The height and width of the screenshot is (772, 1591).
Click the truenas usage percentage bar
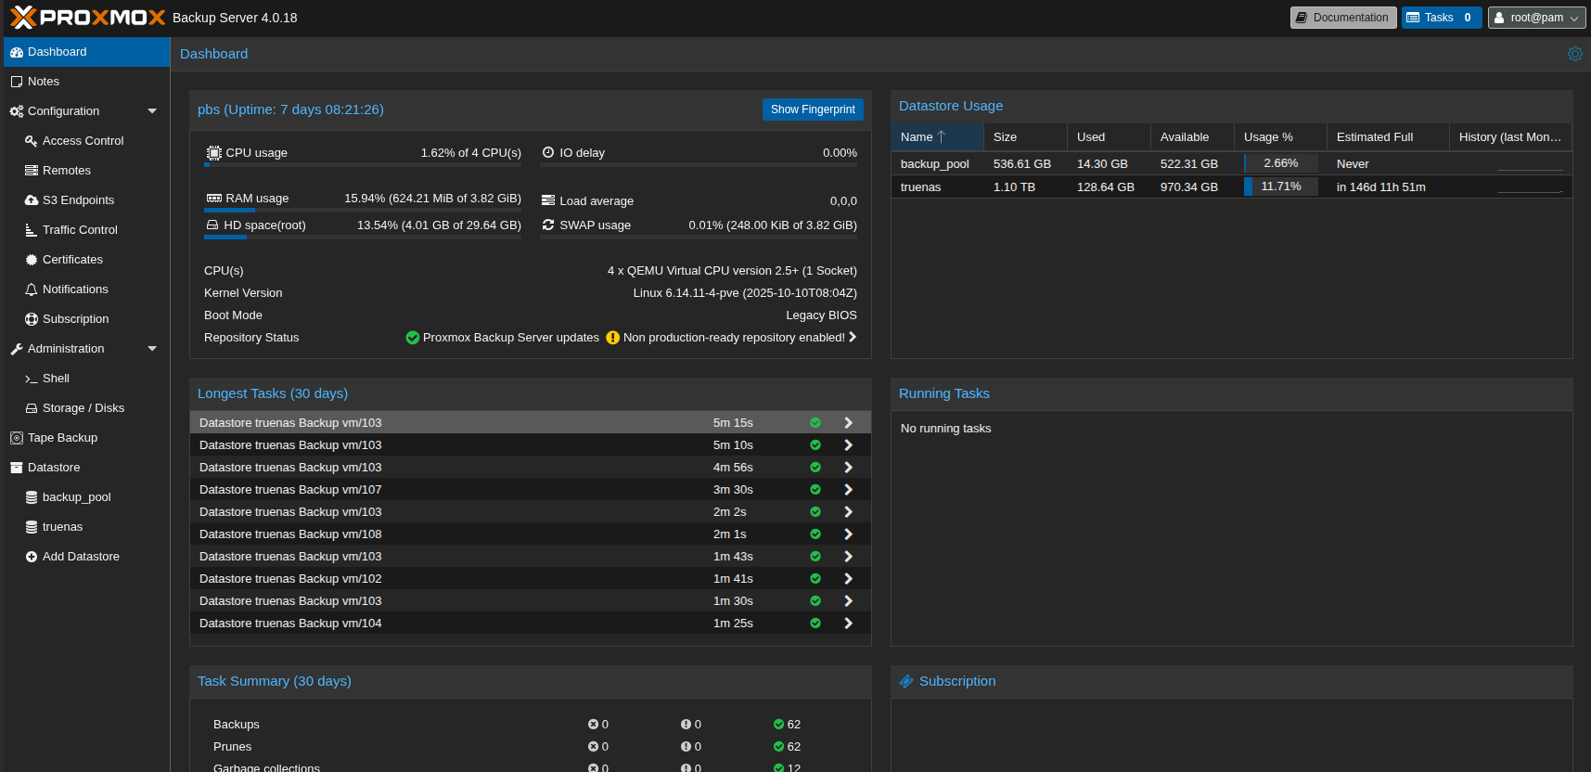(1280, 187)
